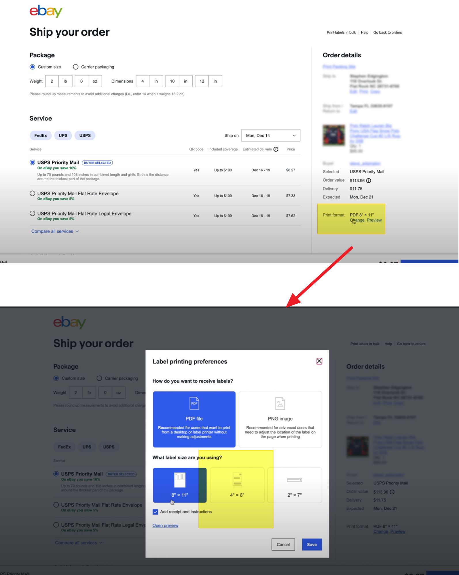Select the 4" × 6" label size icon
459x575 pixels.
(237, 480)
